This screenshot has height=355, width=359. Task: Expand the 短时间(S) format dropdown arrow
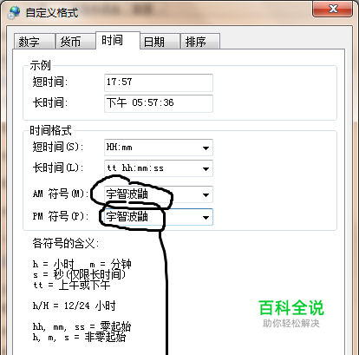[x=206, y=148]
